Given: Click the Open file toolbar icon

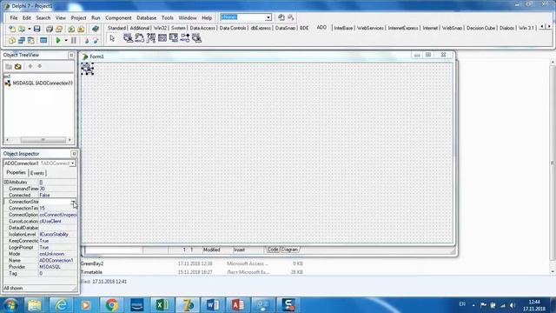Looking at the screenshot, I should click(x=22, y=29).
